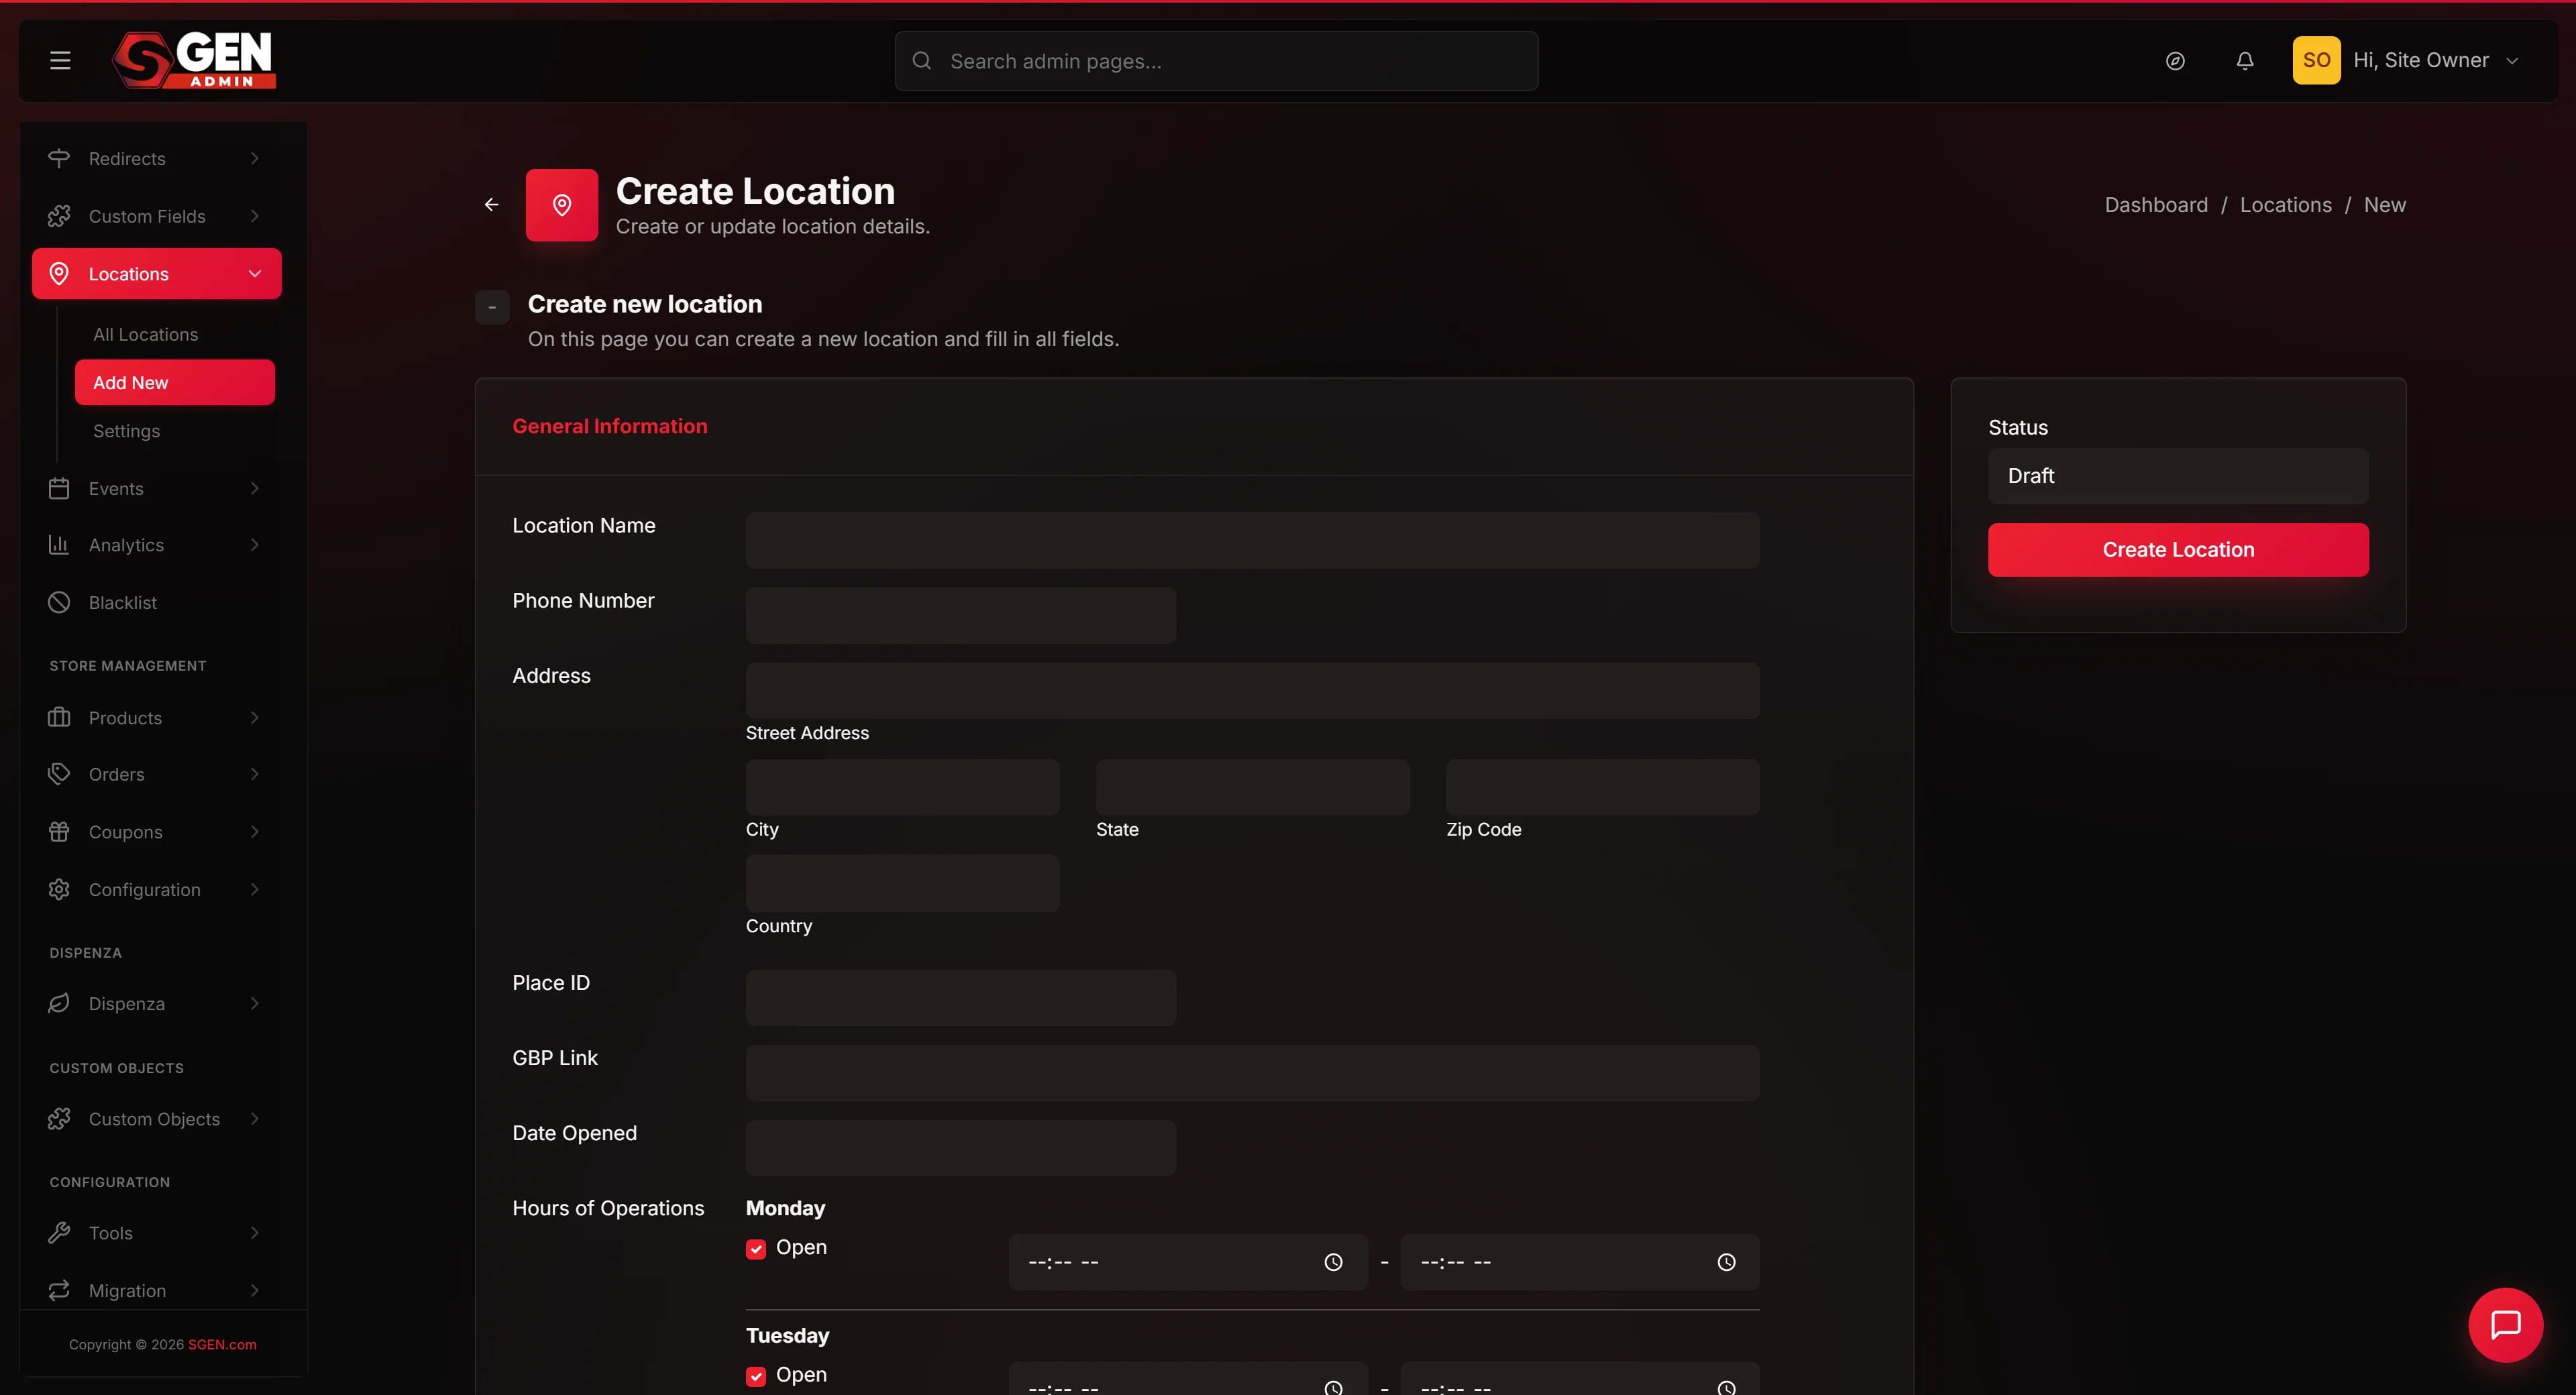Click the search magnifier icon
2576x1395 pixels.
point(922,61)
